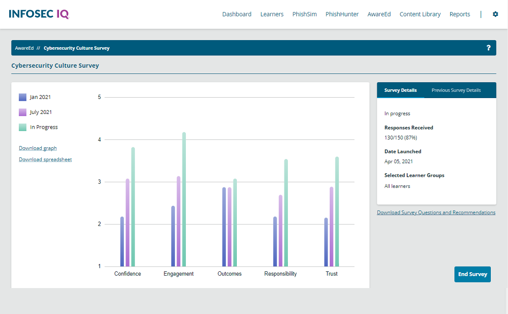Click the help question mark icon
This screenshot has height=314, width=508.
(488, 48)
